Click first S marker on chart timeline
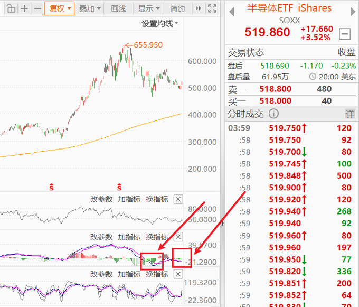359x307 pixels. pos(51,187)
